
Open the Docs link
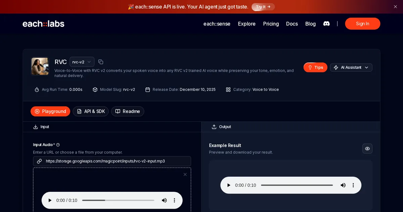click(x=292, y=24)
